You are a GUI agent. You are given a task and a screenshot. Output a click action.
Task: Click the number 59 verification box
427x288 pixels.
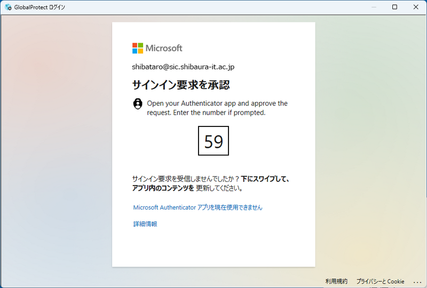[213, 141]
